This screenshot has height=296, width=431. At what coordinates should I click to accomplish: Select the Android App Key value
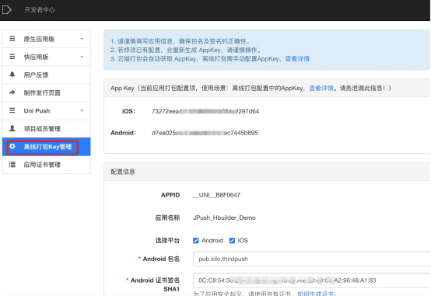coord(205,133)
